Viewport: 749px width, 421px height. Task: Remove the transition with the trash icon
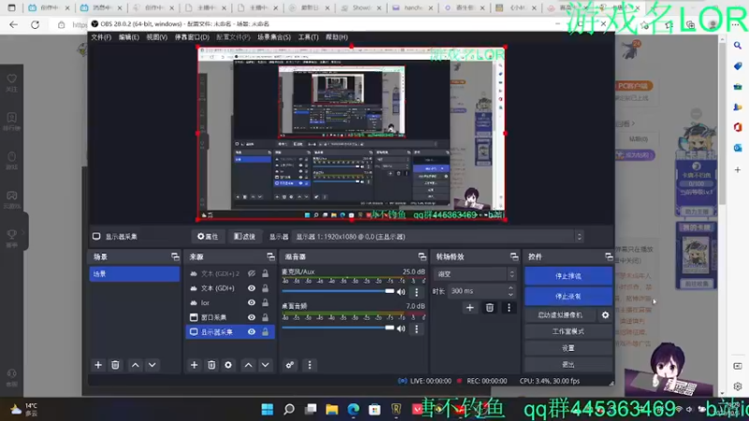pyautogui.click(x=490, y=308)
